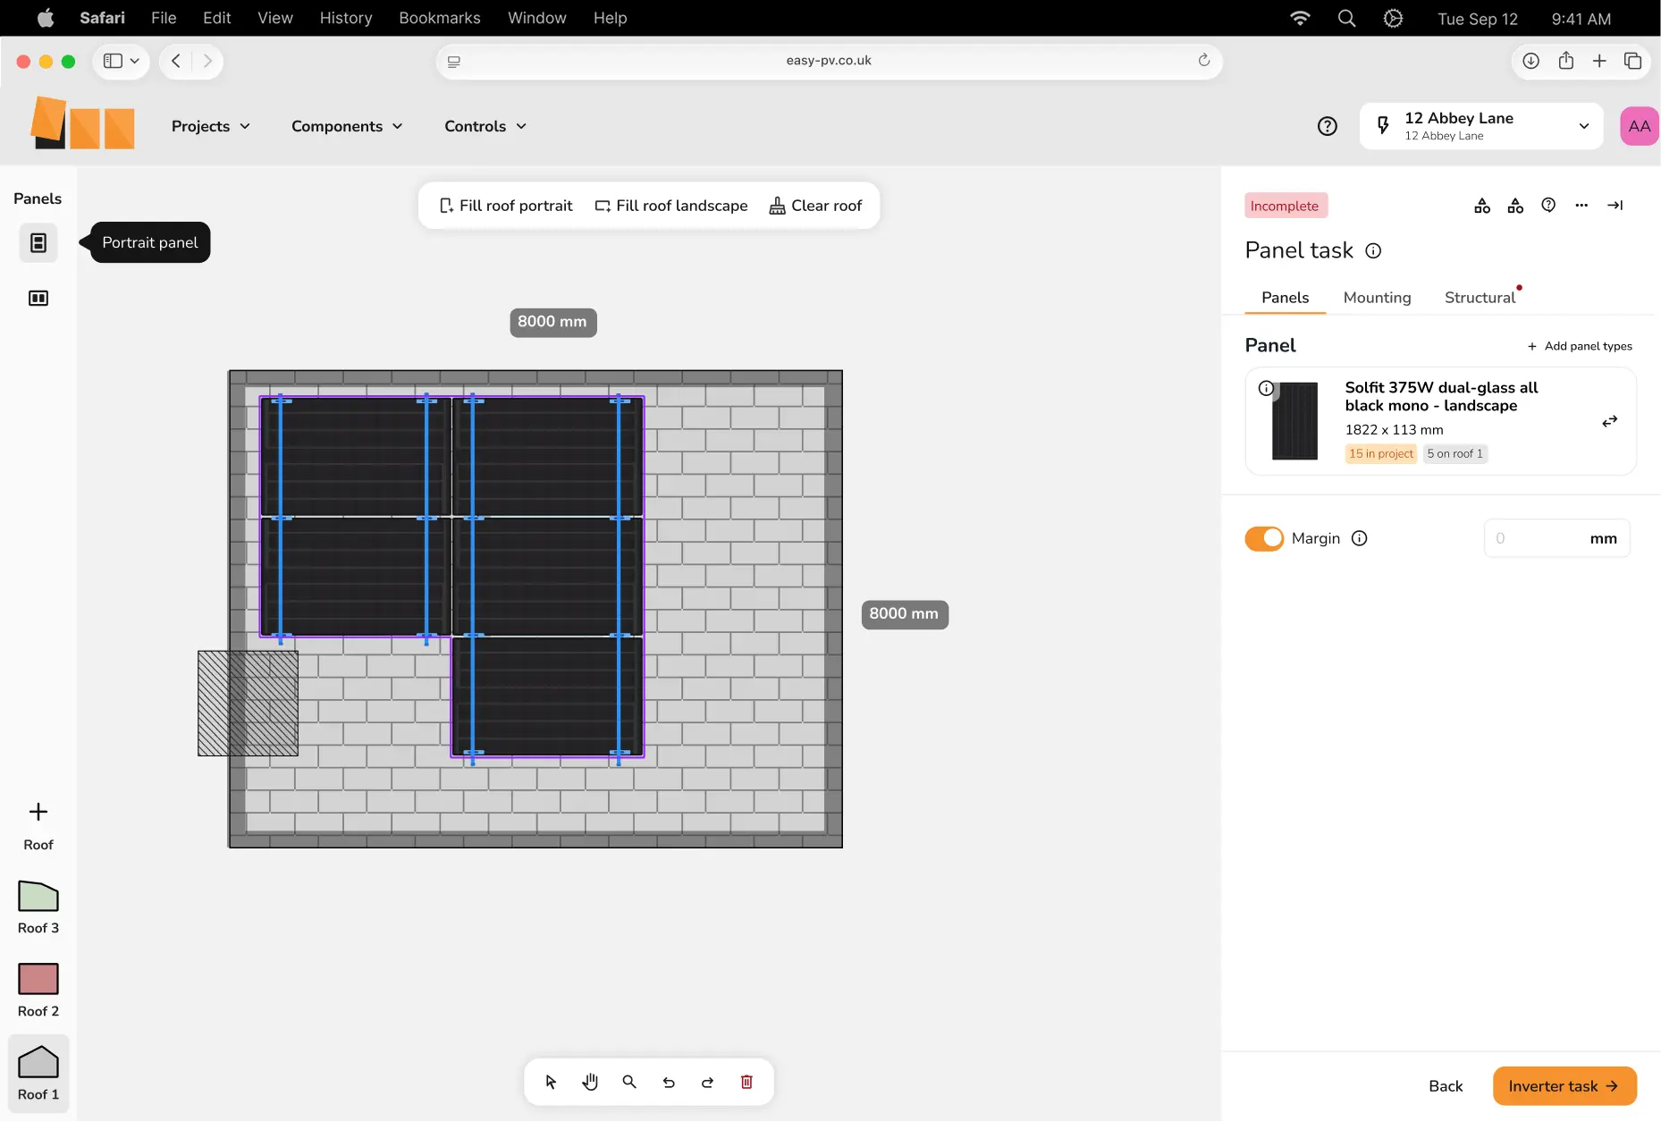The height and width of the screenshot is (1122, 1661).
Task: Open the File menu
Action: (164, 18)
